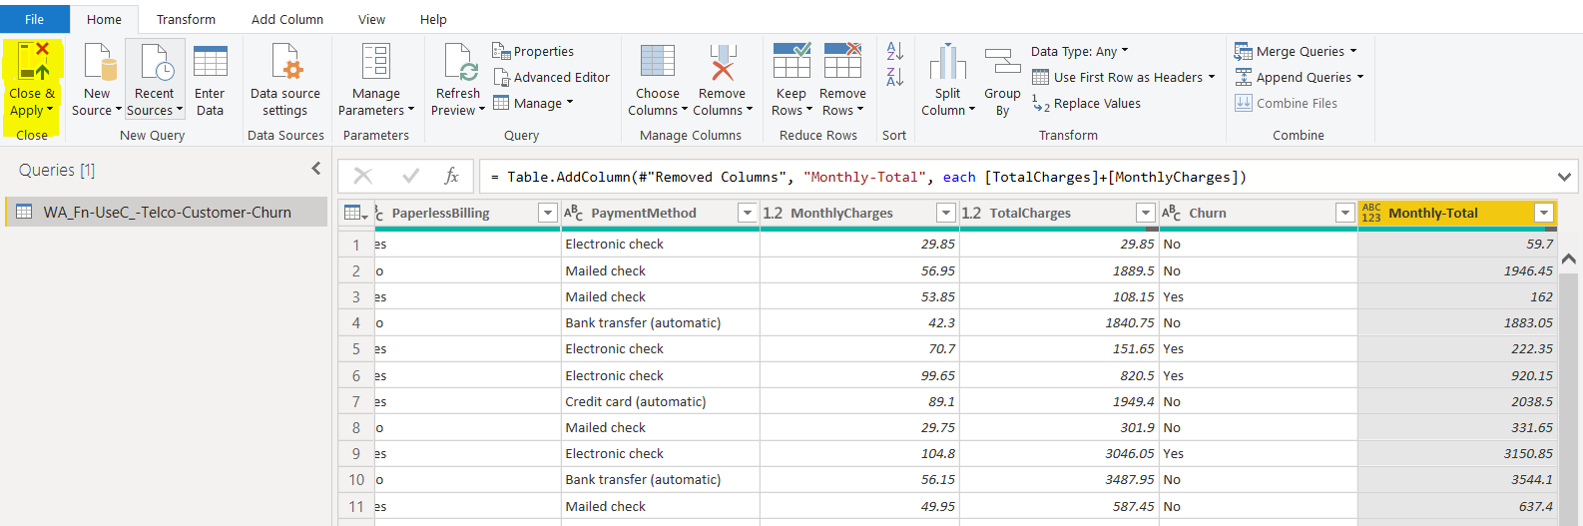
Task: Expand the Data Type: Any dropdown
Action: pos(1079,51)
